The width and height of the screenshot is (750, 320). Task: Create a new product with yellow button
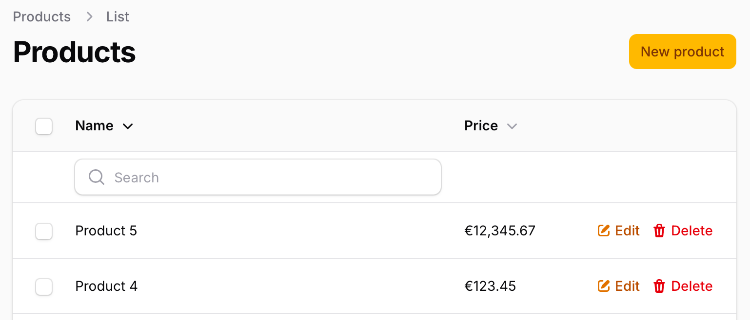click(x=682, y=52)
